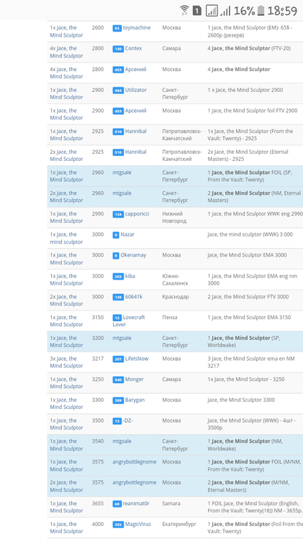Viewport: 303px width, 539px height.
Task: Open seller reanimat0r's profile
Action: pyautogui.click(x=136, y=504)
